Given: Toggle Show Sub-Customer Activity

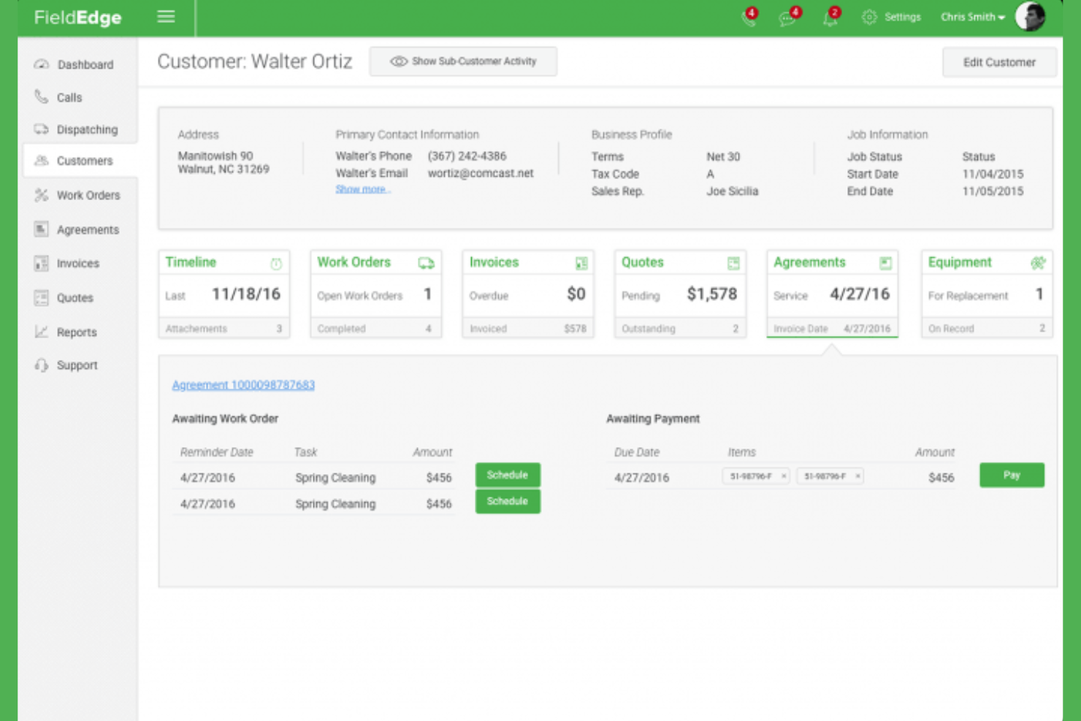Looking at the screenshot, I should [463, 61].
